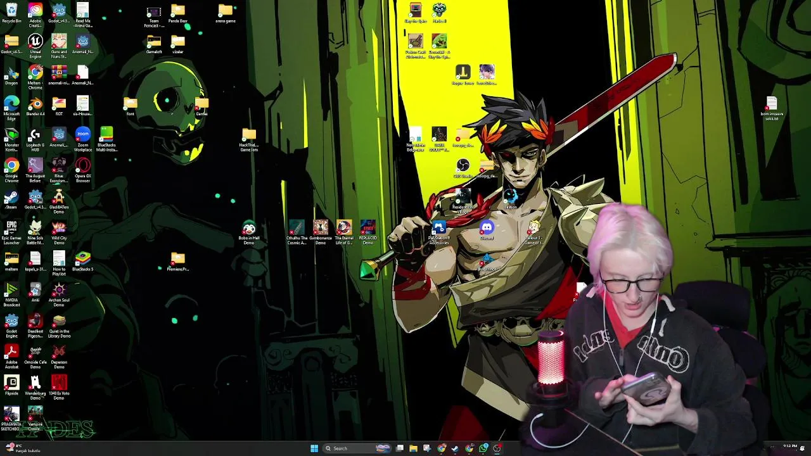This screenshot has height=456, width=811.
Task: Select BlueStacks 5 desktop icon
Action: click(83, 261)
